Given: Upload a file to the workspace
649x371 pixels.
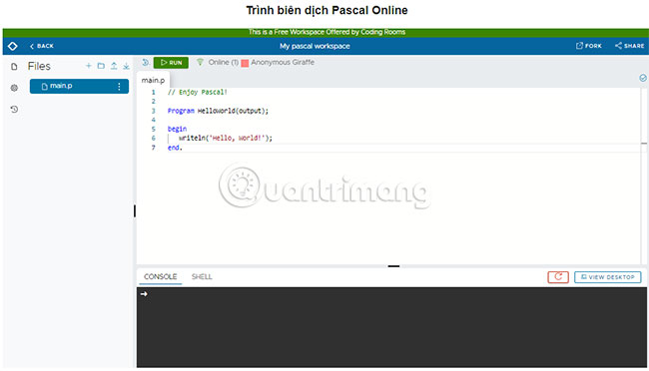Looking at the screenshot, I should pos(114,66).
